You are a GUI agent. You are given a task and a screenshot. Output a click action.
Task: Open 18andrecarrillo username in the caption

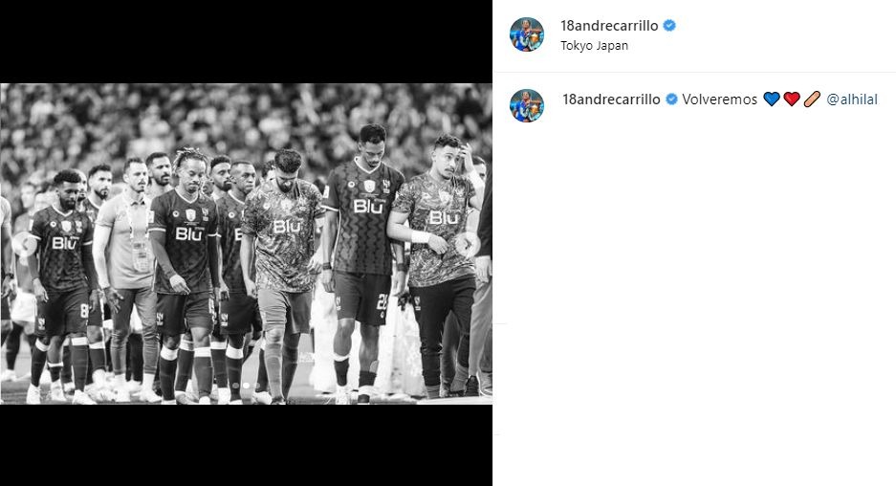(x=611, y=99)
